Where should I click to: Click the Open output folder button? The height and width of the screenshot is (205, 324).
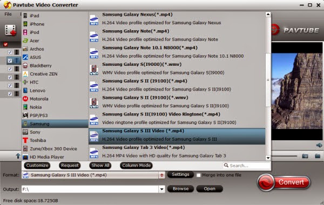[210, 189]
